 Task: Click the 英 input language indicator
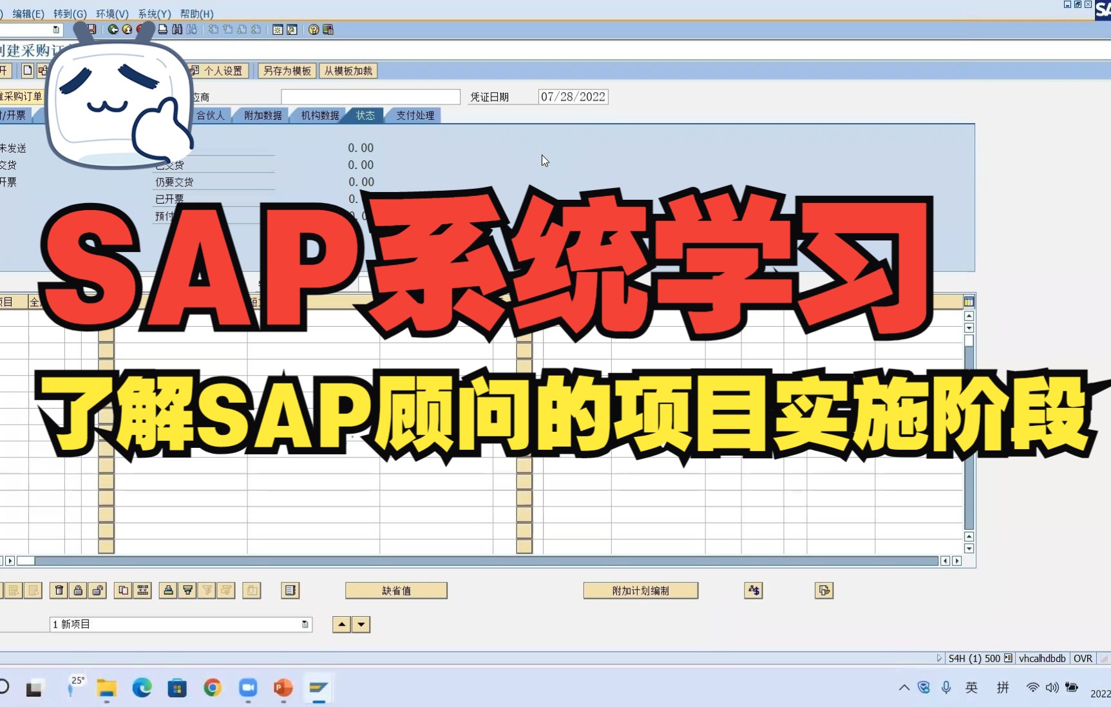pos(971,688)
